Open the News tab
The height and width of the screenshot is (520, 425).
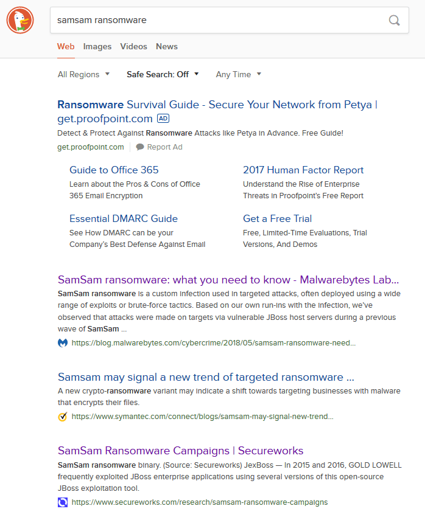(167, 46)
